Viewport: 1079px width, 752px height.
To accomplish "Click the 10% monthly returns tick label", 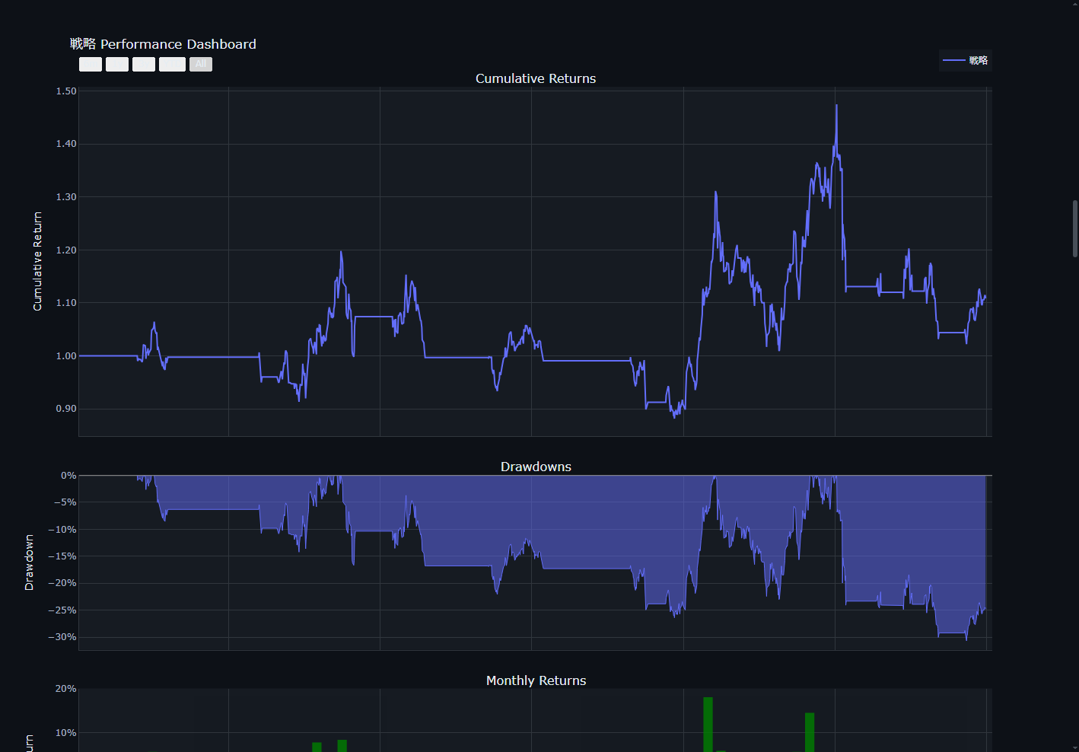I will (65, 733).
